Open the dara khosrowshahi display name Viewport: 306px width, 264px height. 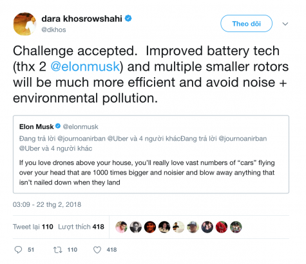click(82, 19)
